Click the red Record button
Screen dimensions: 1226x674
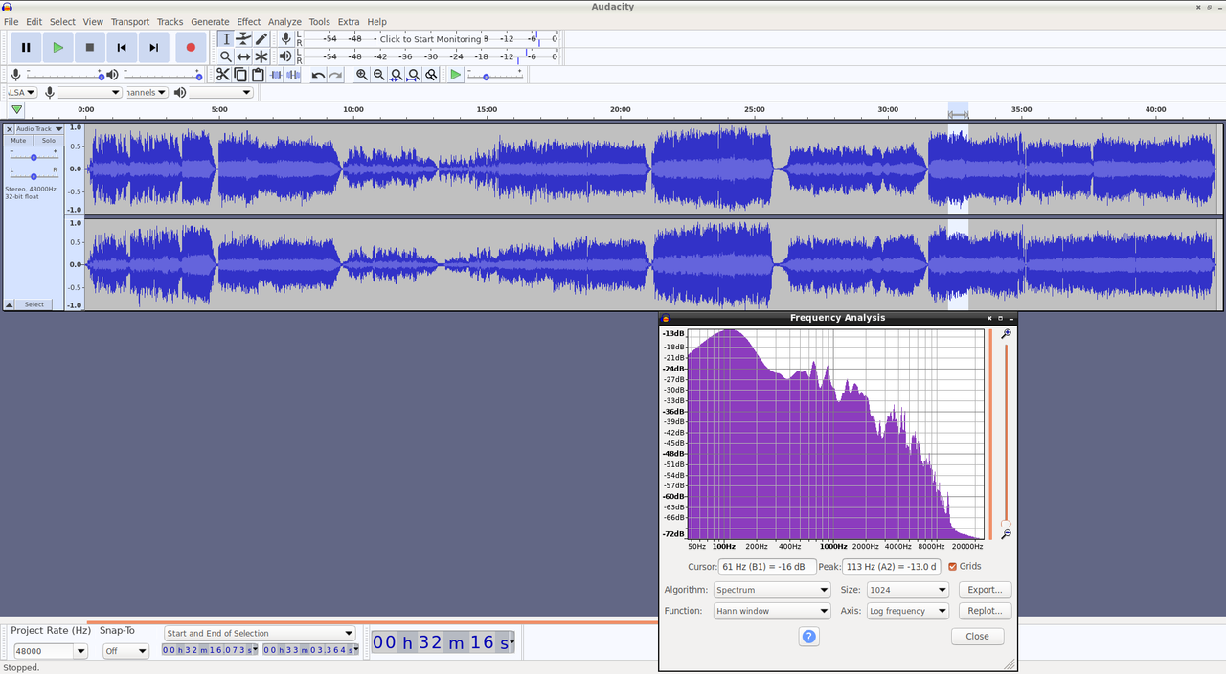pos(191,47)
